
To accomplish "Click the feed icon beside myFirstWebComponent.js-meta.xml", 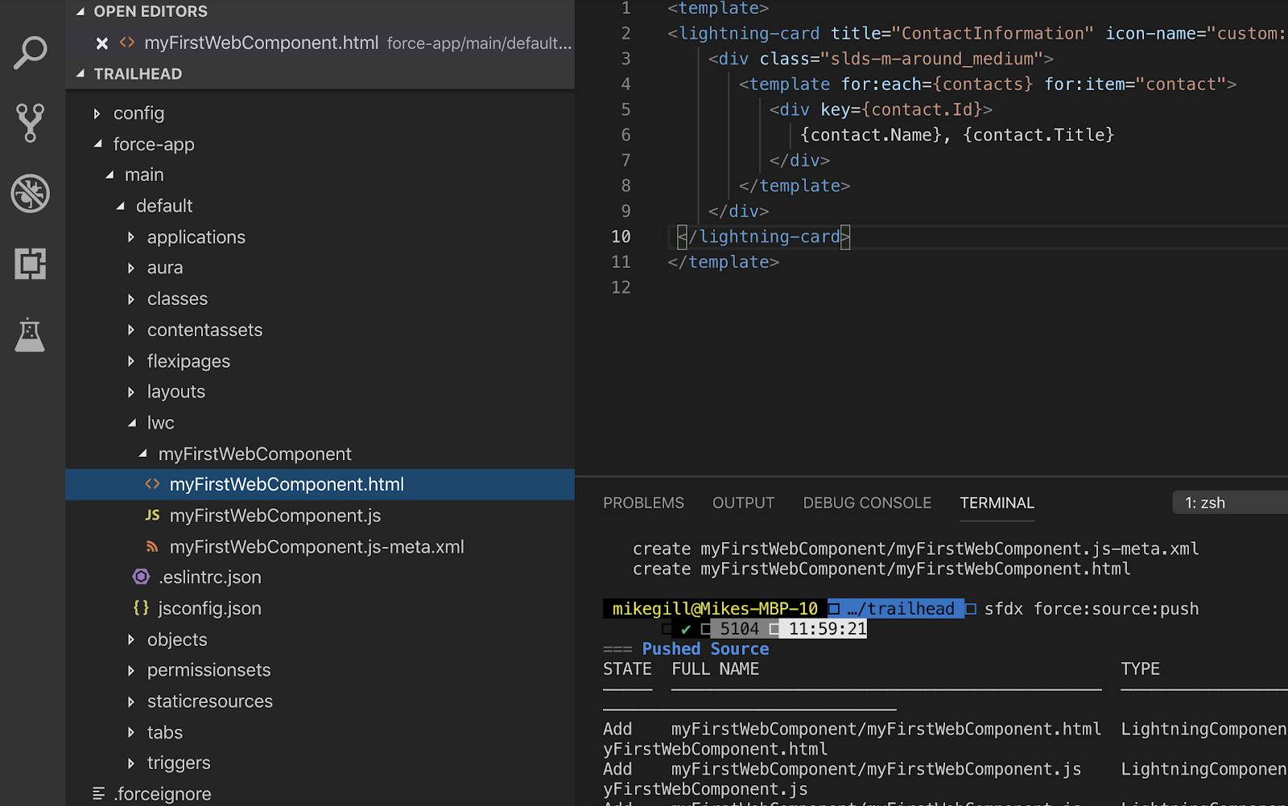I will coord(152,547).
